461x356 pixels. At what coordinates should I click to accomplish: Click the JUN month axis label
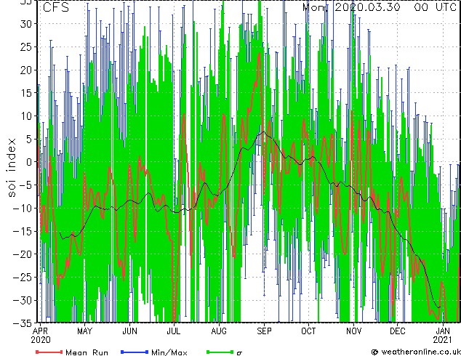click(x=129, y=331)
